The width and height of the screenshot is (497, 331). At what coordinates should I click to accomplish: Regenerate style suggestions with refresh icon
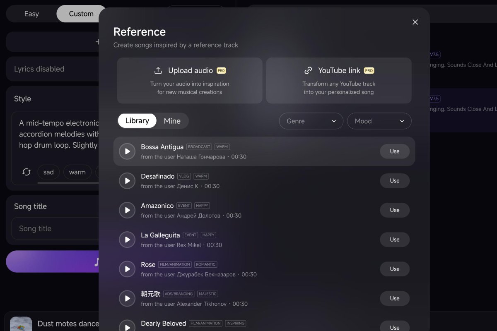[27, 172]
